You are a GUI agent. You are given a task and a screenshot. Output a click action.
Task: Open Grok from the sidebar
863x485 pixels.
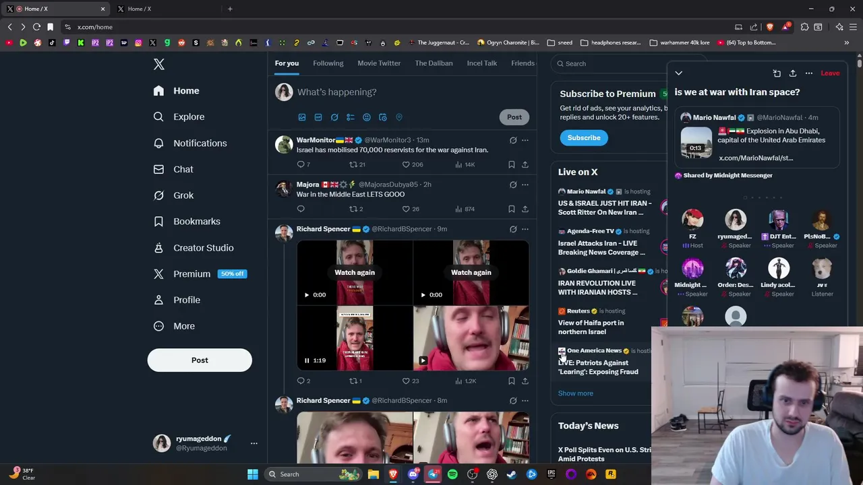pyautogui.click(x=173, y=195)
